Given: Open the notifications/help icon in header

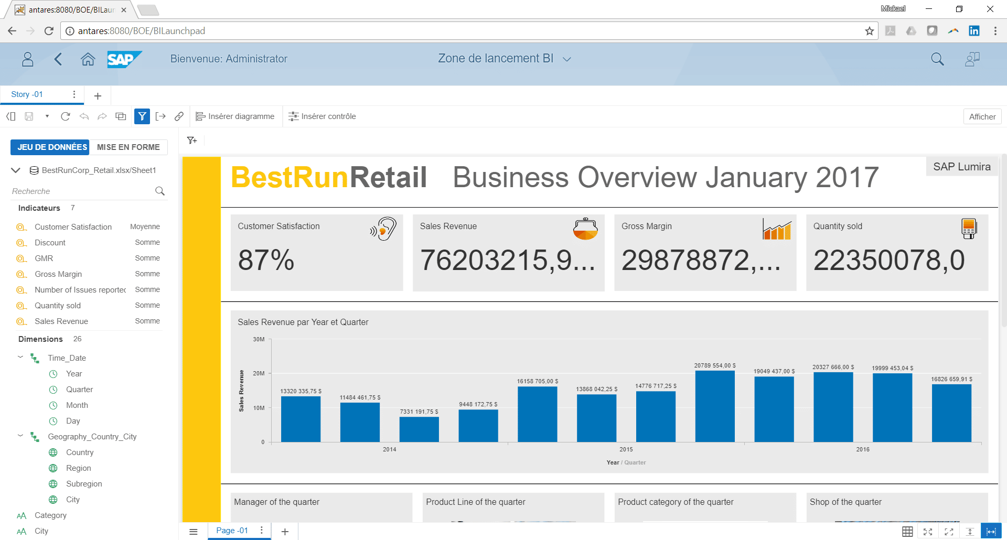Looking at the screenshot, I should [972, 59].
